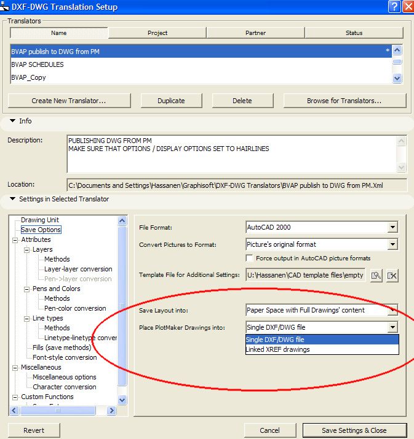Enable Force output in AutoCAD picture formats
Image resolution: width=414 pixels, height=439 pixels.
[249, 258]
